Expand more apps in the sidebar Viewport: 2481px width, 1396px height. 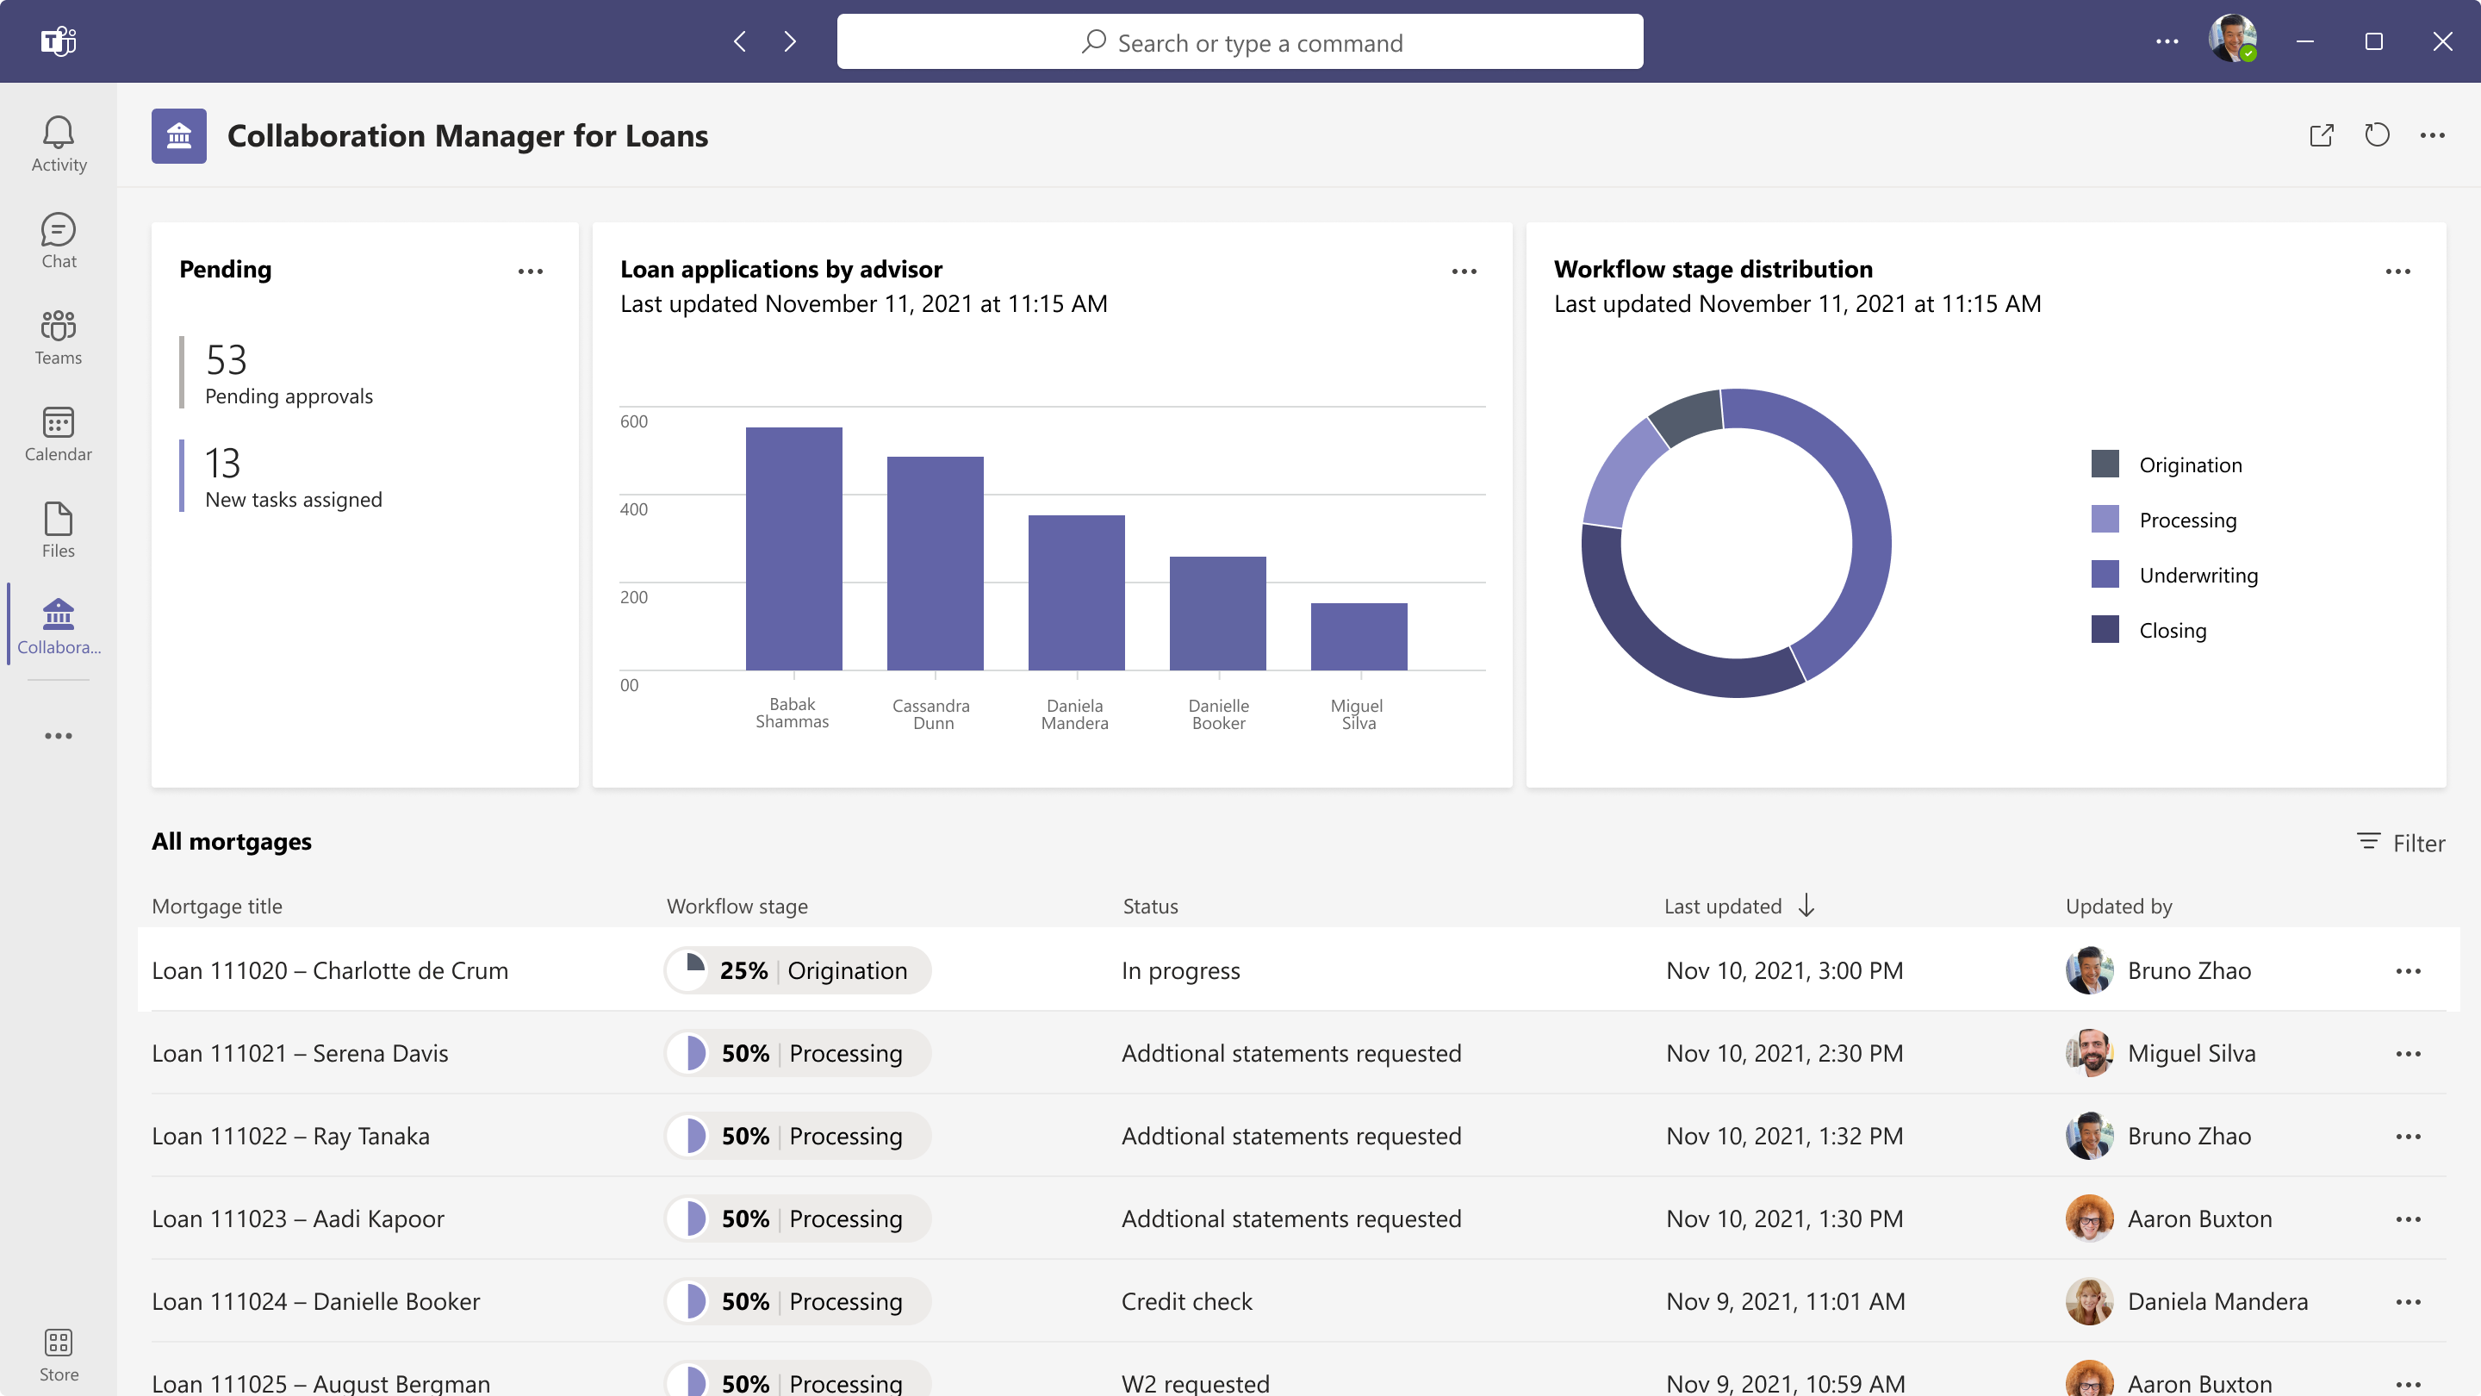coord(58,735)
